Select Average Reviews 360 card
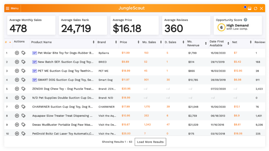This screenshot has height=151, width=269. point(186,25)
